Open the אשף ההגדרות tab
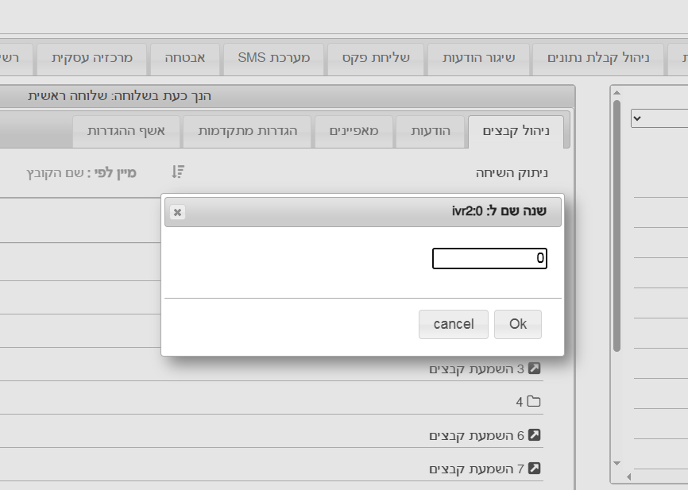The image size is (688, 490). click(x=126, y=132)
